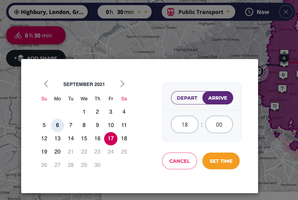The image size is (298, 200).
Task: Pick September 6 in the calendar
Action: (57, 125)
